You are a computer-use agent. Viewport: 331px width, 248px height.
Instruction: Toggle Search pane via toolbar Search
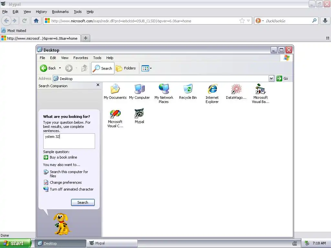coord(103,68)
